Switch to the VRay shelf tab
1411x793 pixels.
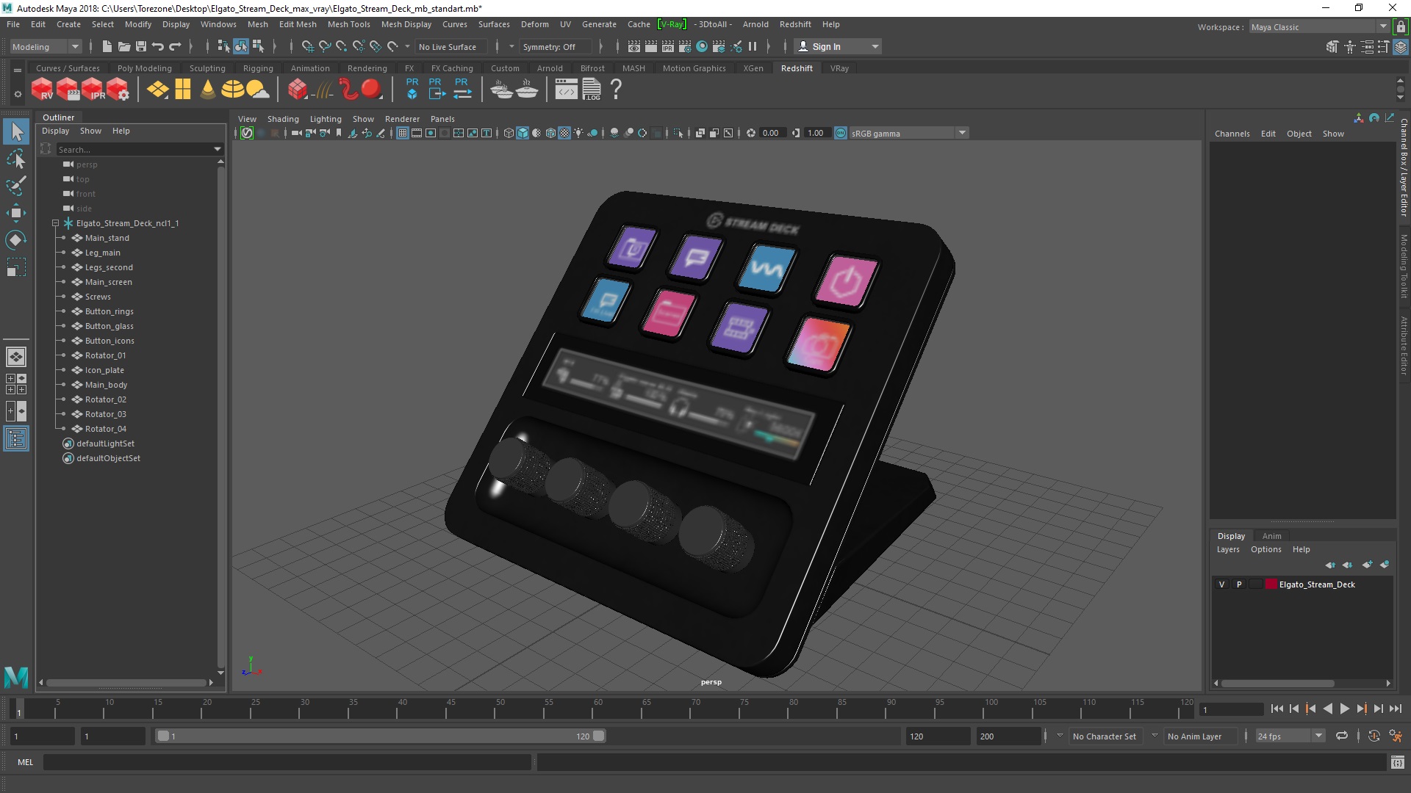(x=839, y=68)
